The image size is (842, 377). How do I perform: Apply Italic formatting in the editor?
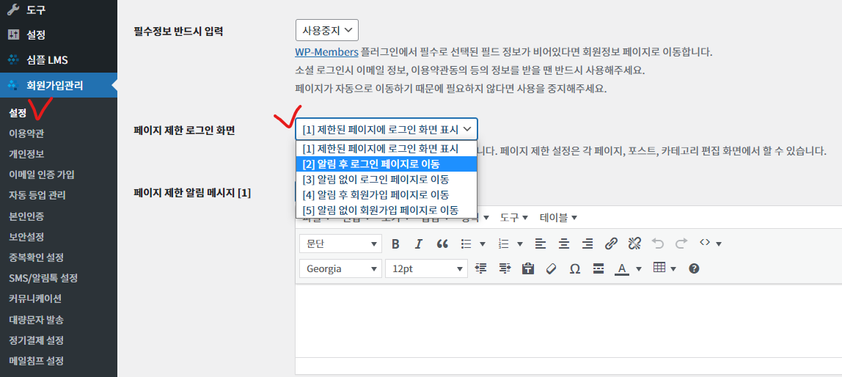click(419, 244)
